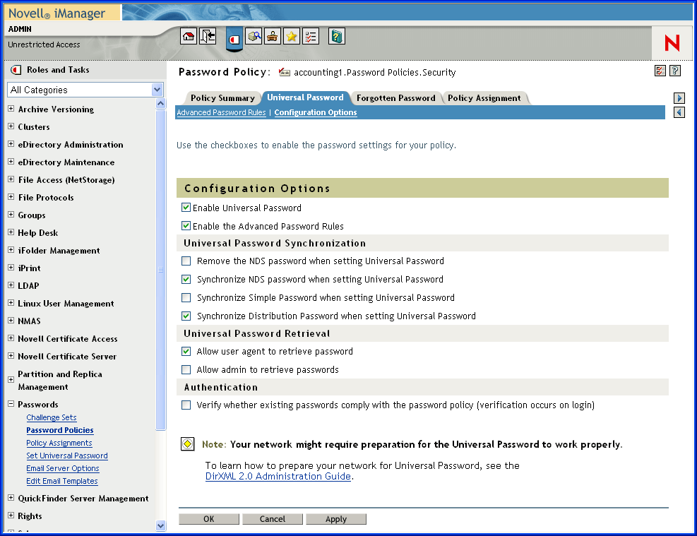The image size is (697, 536).
Task: Check Verify whether existing passwords comply
Action: (186, 405)
